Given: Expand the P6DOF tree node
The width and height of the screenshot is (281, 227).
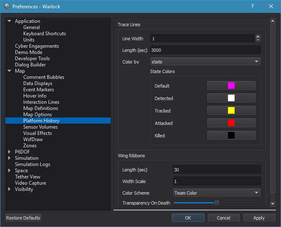Looking at the screenshot, I should [x=9, y=151].
